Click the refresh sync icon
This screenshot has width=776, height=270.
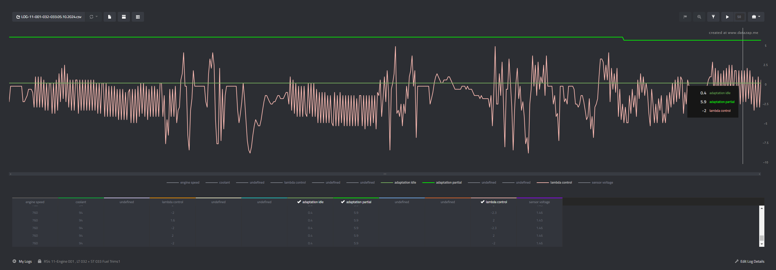(91, 17)
